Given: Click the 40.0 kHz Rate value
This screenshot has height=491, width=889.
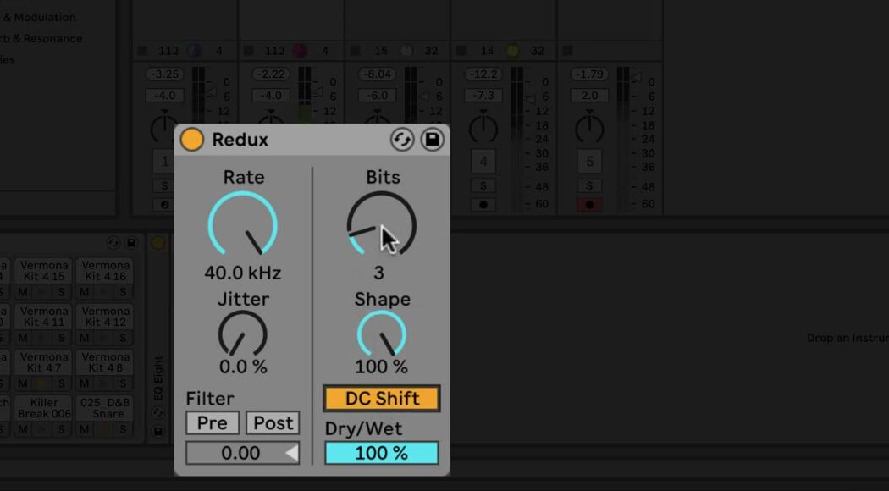Looking at the screenshot, I should tap(243, 273).
